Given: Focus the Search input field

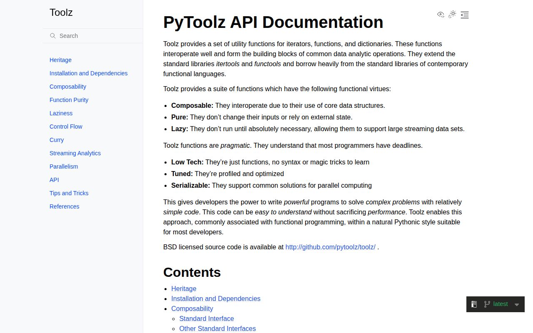Looking at the screenshot, I should point(93,36).
